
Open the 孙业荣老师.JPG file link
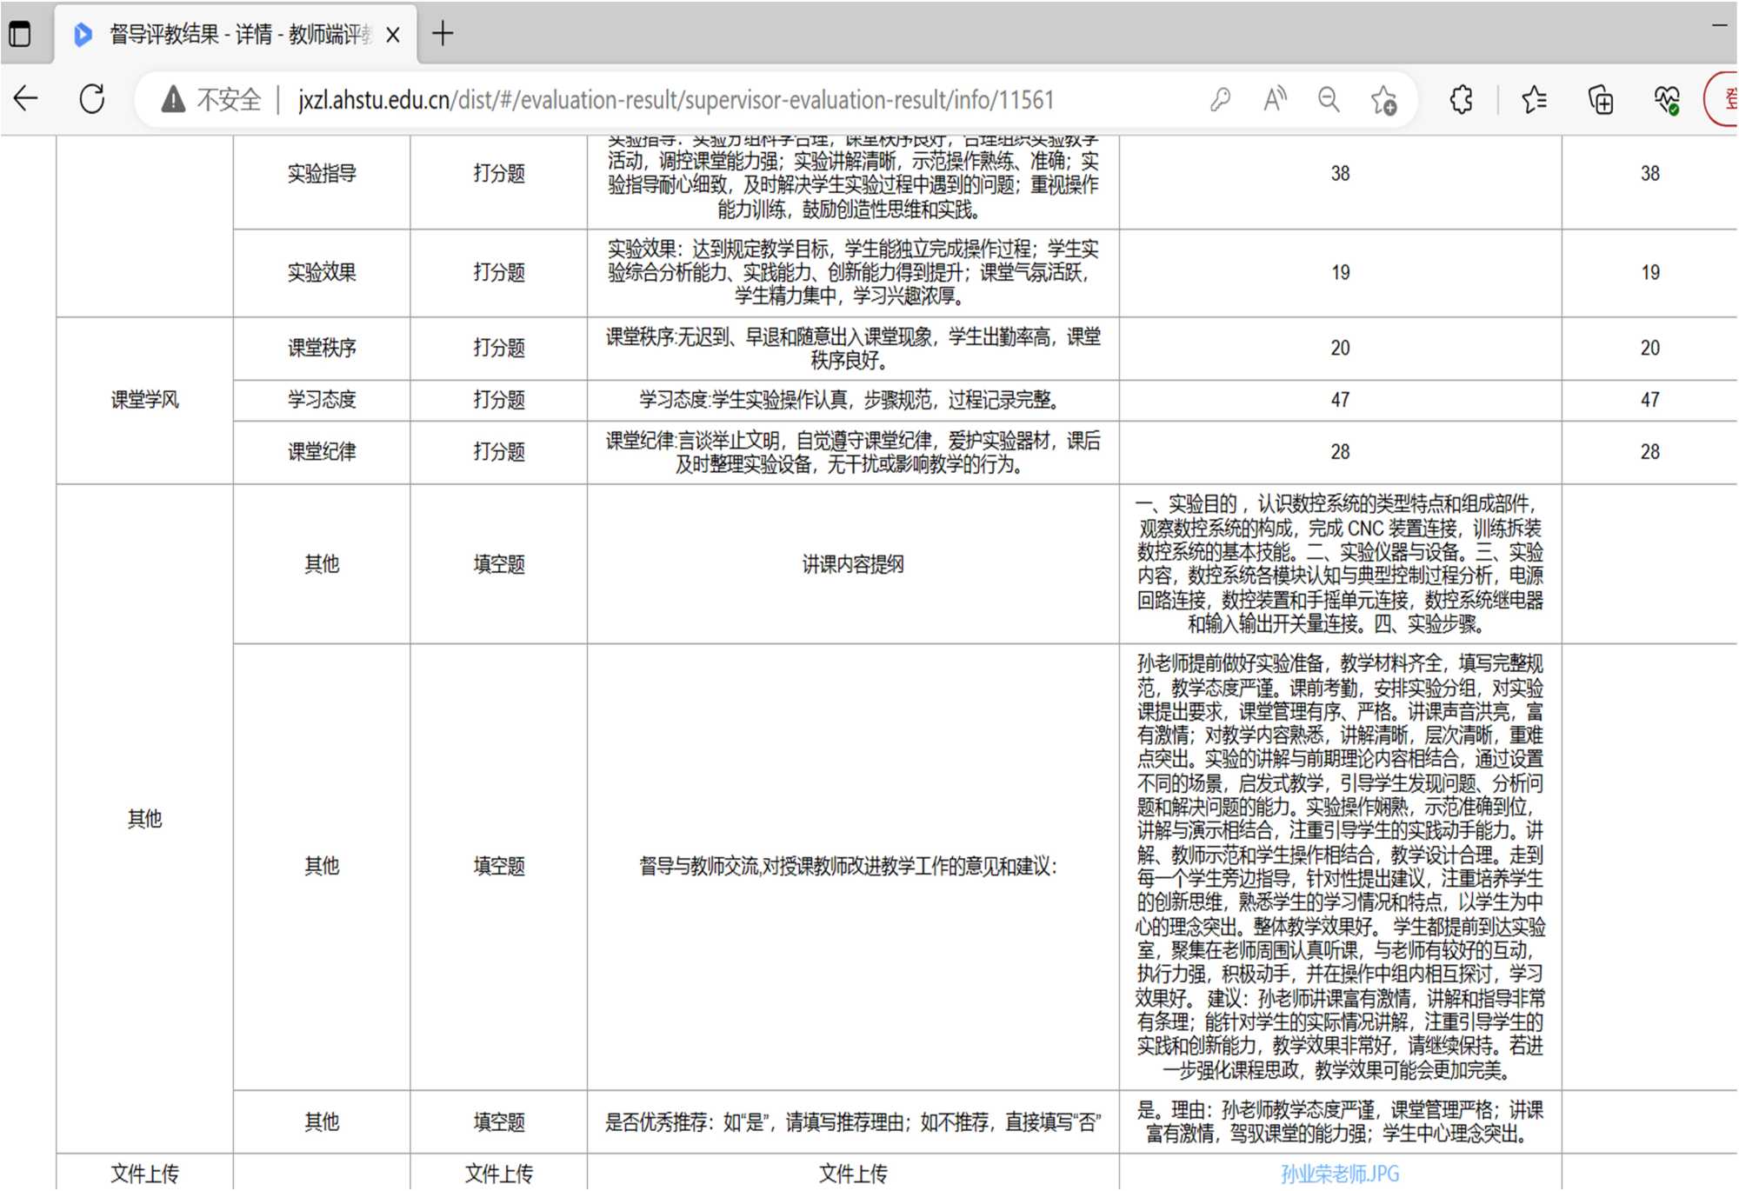point(1340,1174)
